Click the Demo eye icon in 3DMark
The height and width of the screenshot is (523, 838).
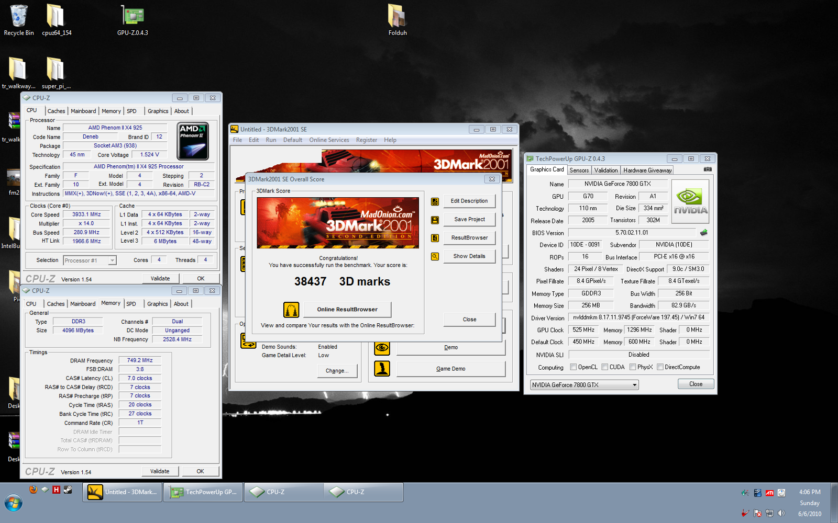pyautogui.click(x=382, y=347)
